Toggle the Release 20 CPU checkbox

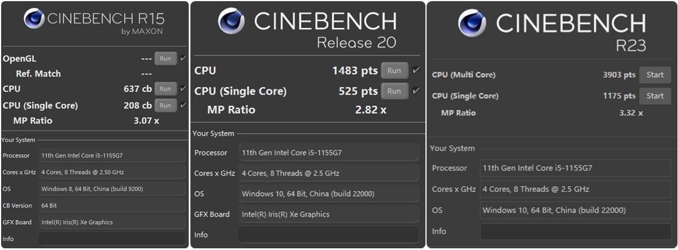pos(416,70)
